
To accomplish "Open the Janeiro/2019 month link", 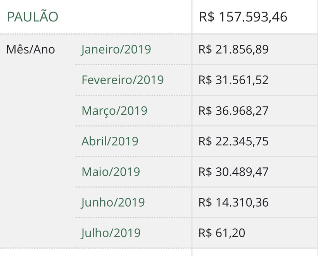I will pyautogui.click(x=116, y=49).
